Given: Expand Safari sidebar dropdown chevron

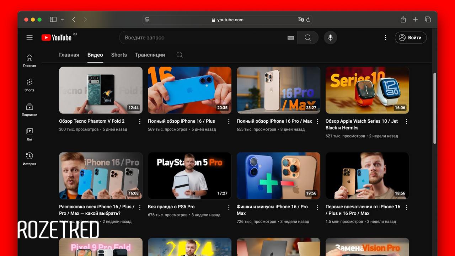Looking at the screenshot, I should point(62,20).
